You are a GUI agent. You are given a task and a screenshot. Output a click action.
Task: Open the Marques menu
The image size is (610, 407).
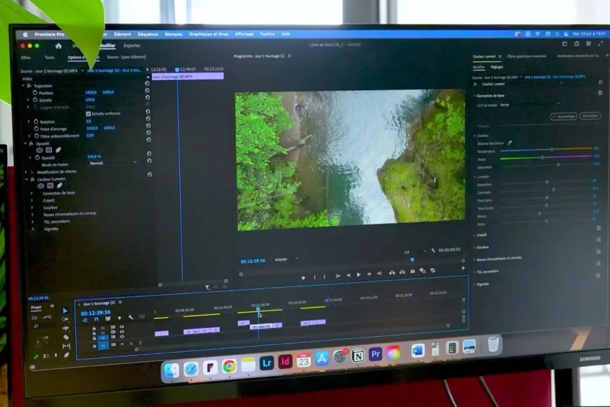[x=173, y=34]
